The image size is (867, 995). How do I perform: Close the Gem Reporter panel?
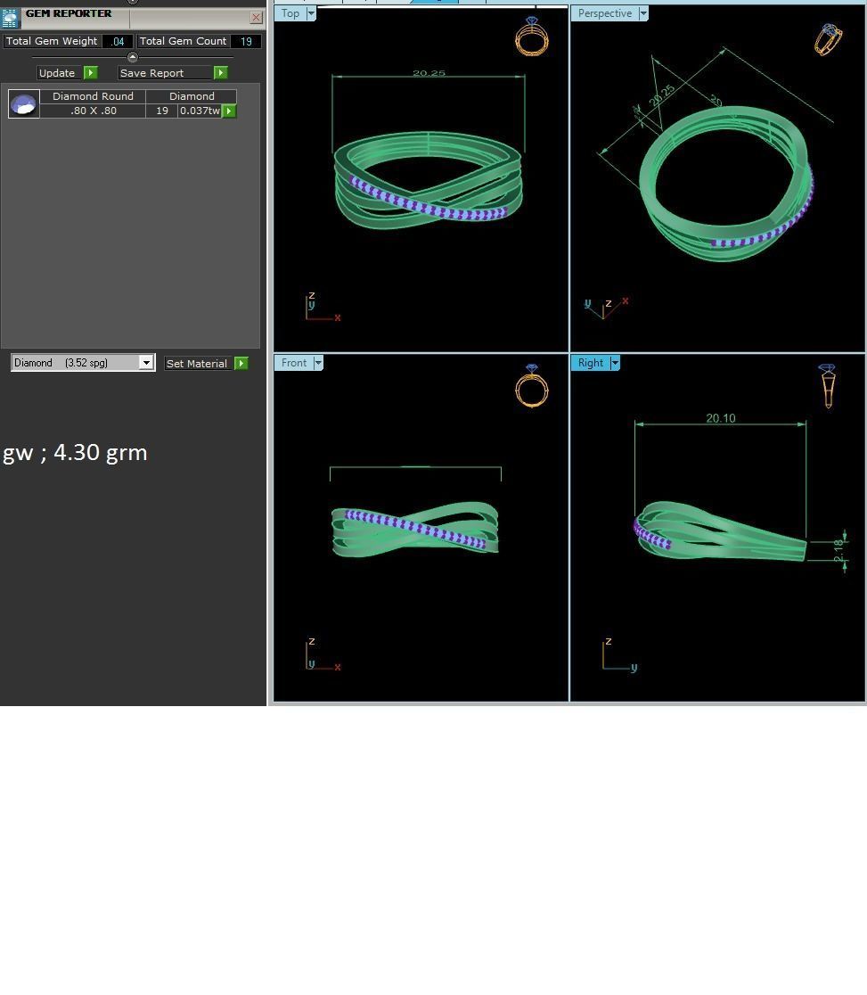257,18
